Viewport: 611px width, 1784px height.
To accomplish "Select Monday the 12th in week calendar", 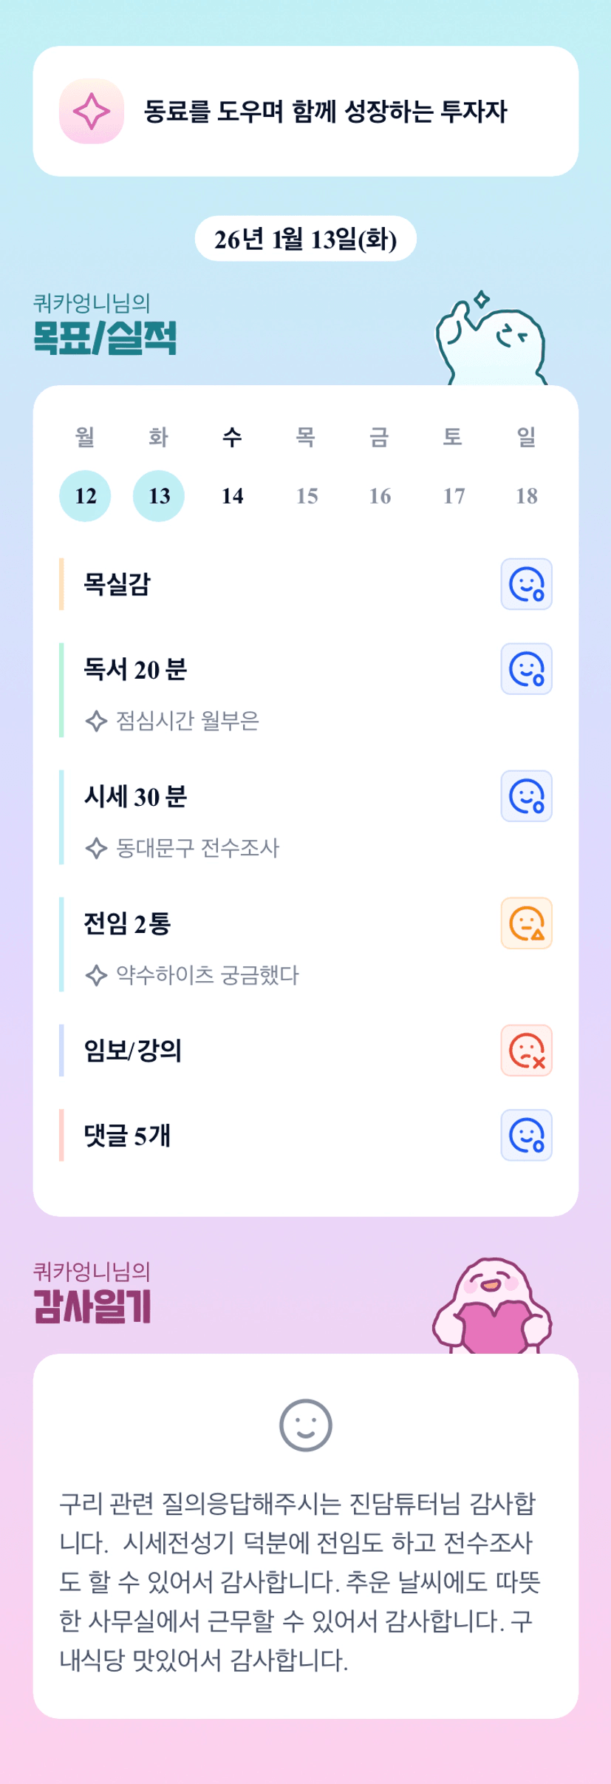I will pos(85,495).
